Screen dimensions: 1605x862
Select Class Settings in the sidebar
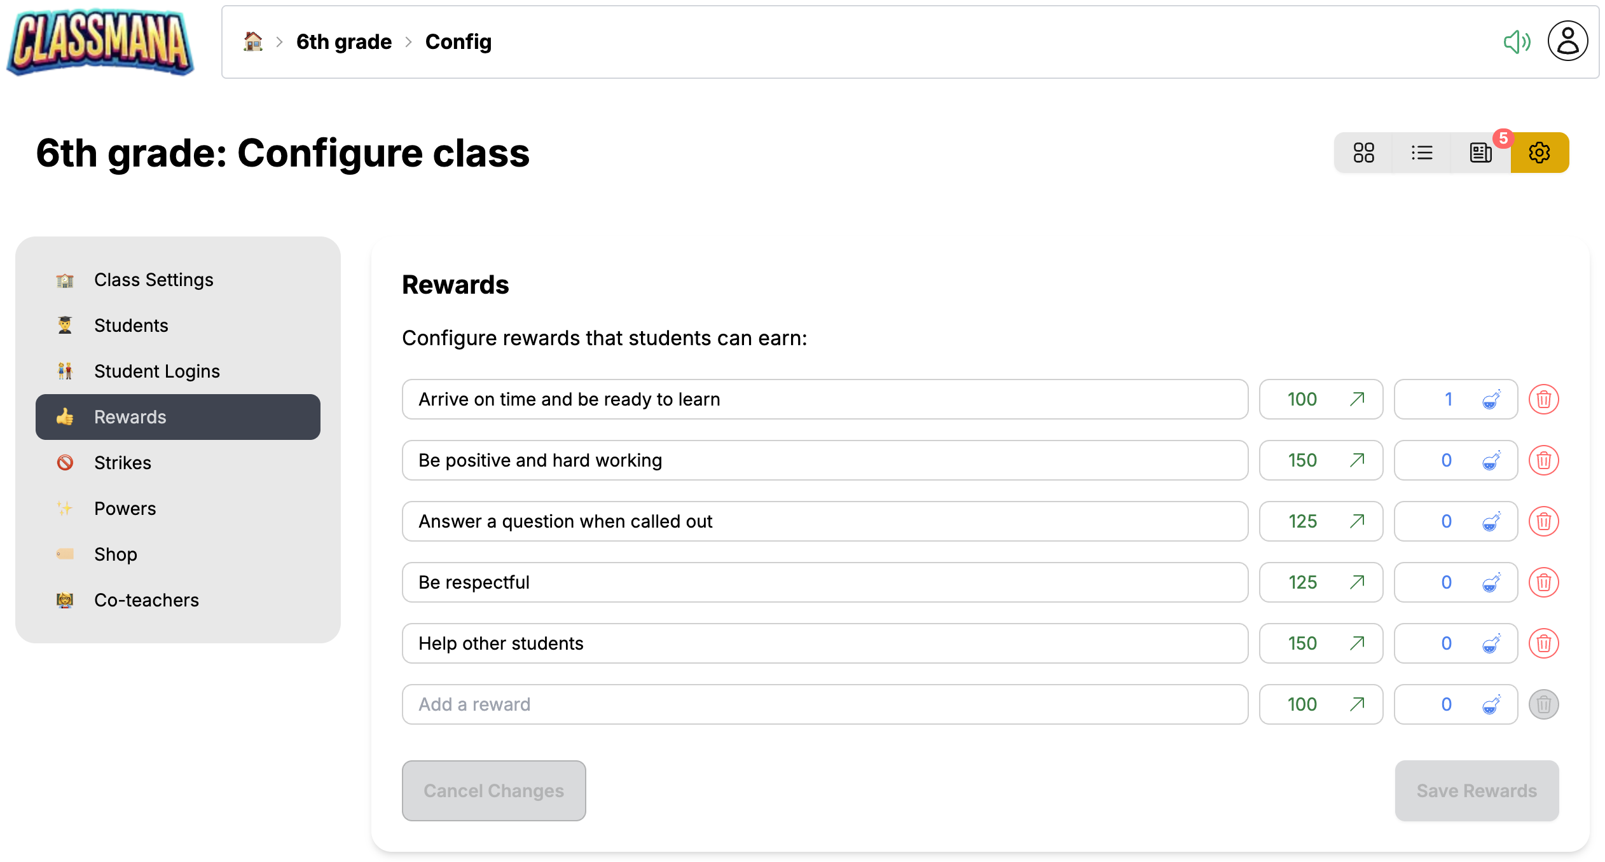tap(153, 279)
